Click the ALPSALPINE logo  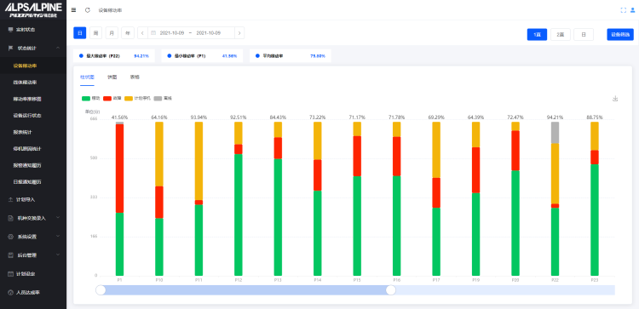point(33,9)
